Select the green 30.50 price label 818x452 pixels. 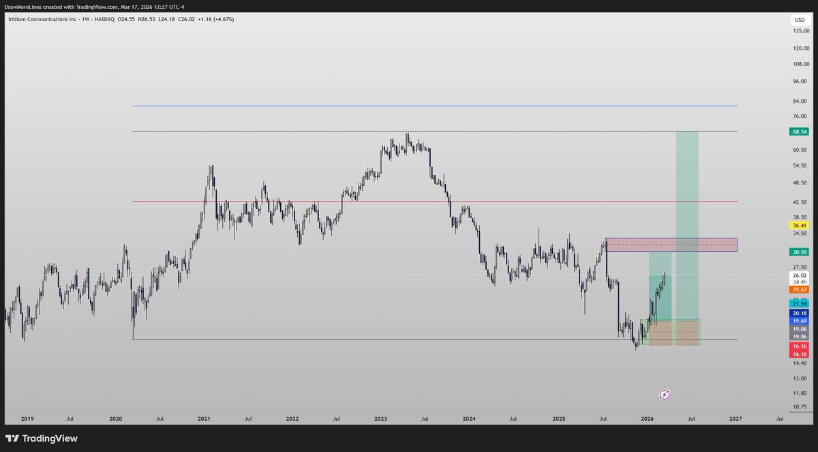[800, 251]
